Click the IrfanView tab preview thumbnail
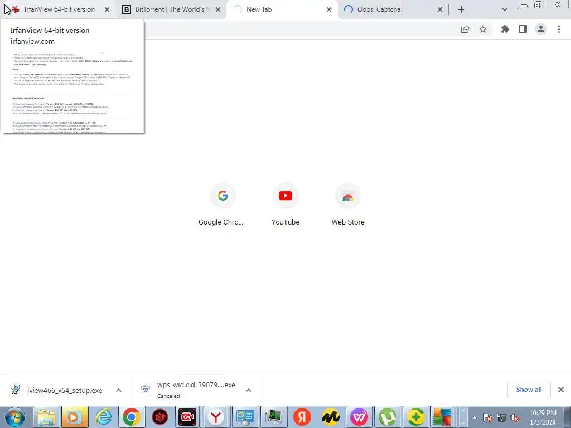This screenshot has width=571, height=428. [72, 92]
